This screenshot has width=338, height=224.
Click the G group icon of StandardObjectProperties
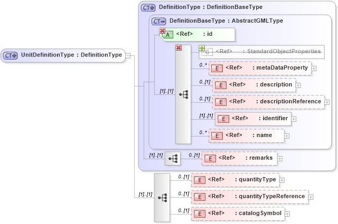coord(207,52)
